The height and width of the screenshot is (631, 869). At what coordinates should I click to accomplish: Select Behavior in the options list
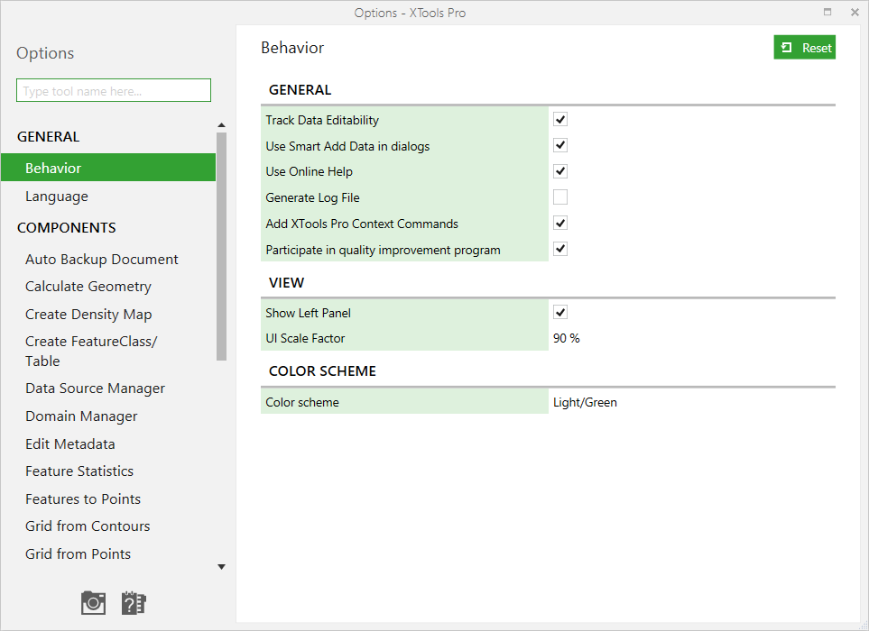(108, 168)
